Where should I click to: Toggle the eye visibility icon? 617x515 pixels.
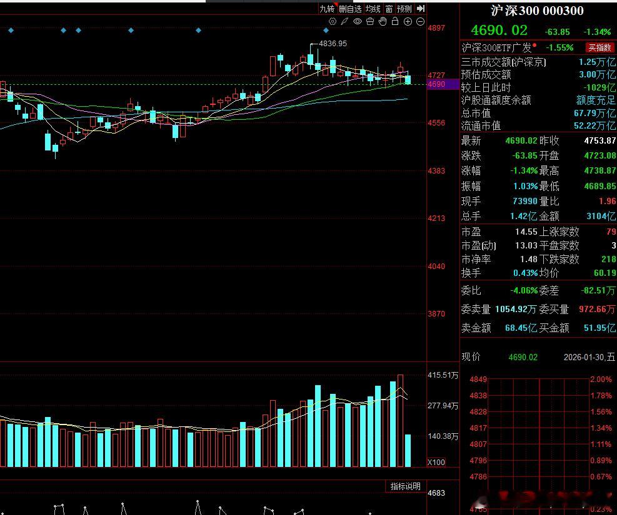click(x=358, y=22)
